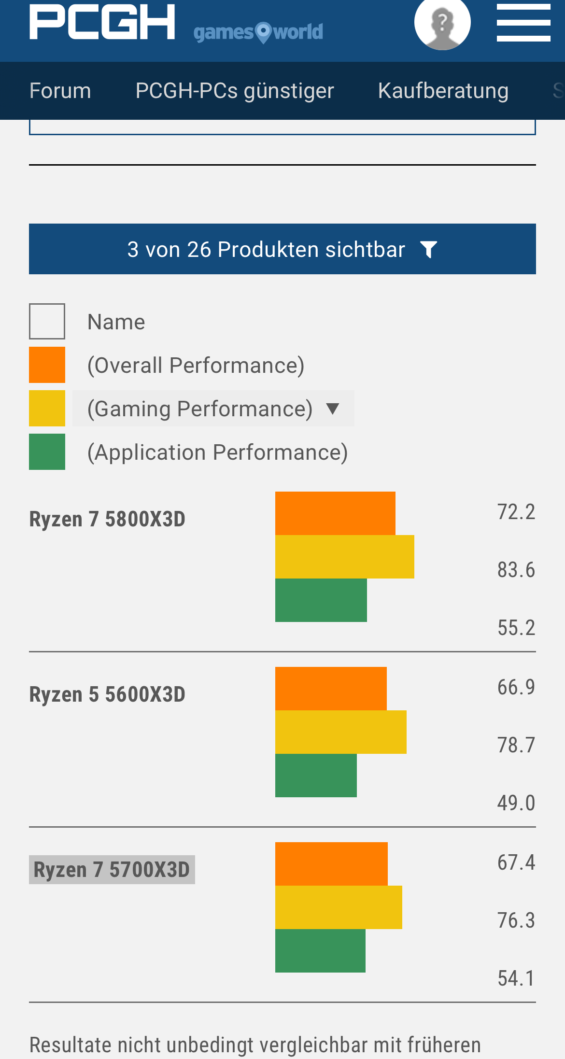This screenshot has height=1059, width=565.
Task: Click the 5700X3D green application bar
Action: [320, 951]
